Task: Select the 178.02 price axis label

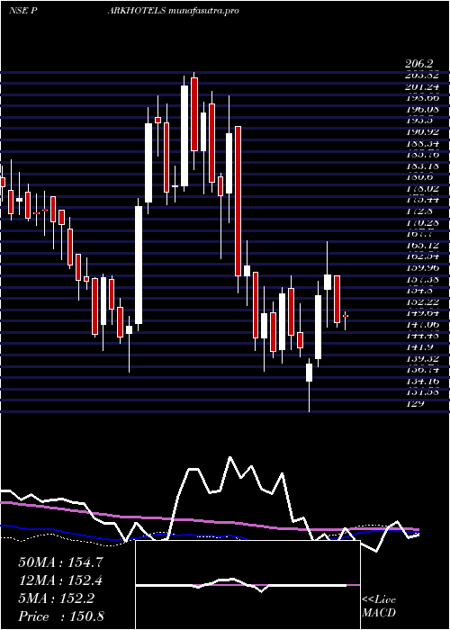Action: click(423, 188)
